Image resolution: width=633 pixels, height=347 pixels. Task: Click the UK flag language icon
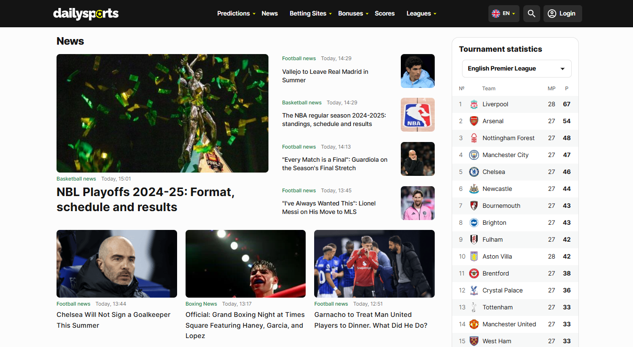click(496, 14)
